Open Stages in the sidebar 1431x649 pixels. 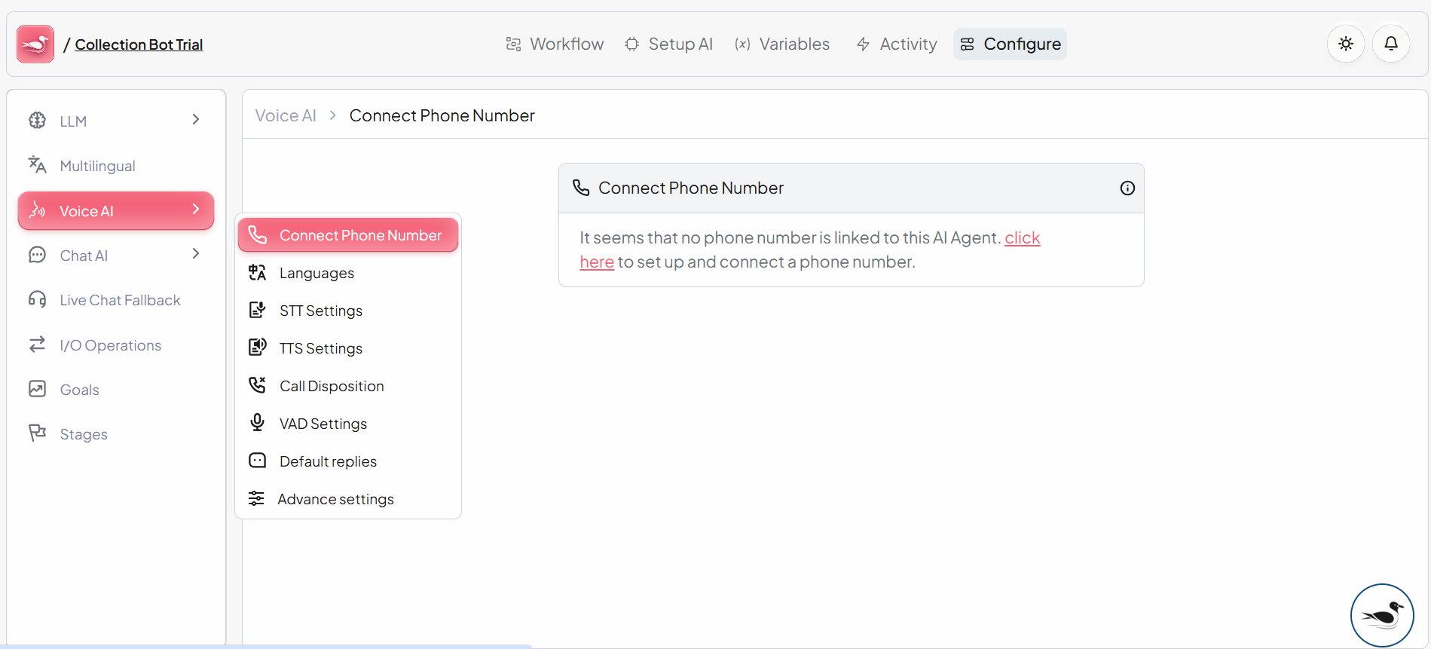(83, 434)
